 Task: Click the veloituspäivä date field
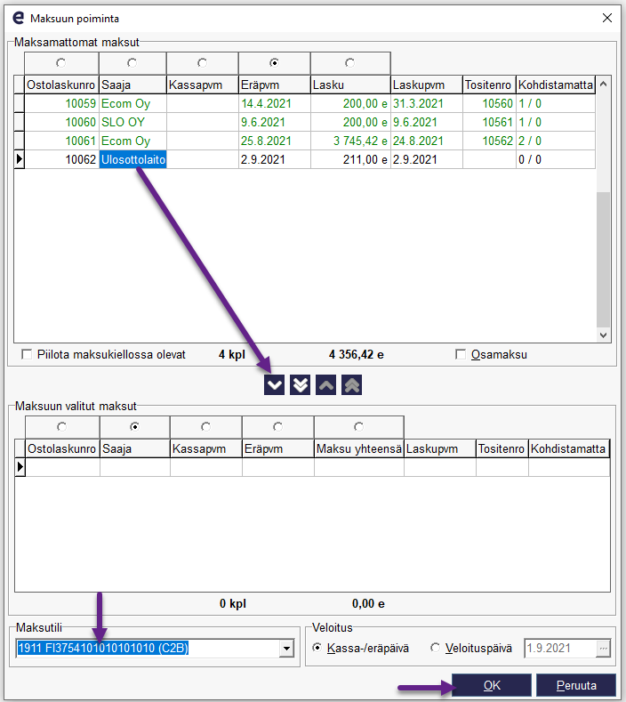(x=559, y=649)
